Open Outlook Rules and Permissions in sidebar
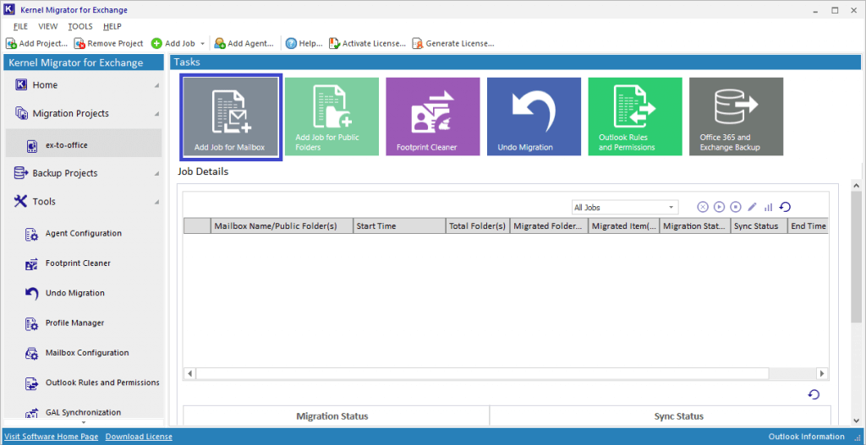This screenshot has width=866, height=445. point(92,383)
